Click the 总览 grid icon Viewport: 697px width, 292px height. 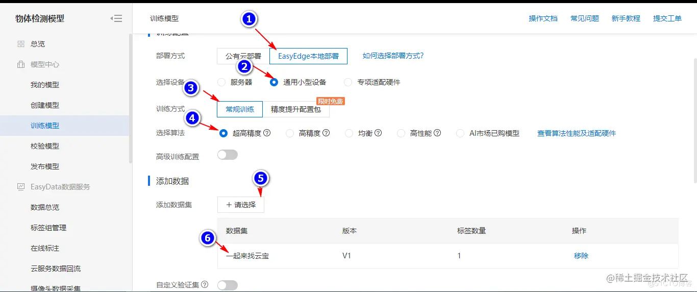(x=21, y=44)
